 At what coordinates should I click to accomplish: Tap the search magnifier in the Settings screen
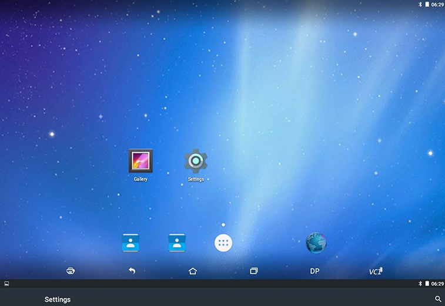pos(438,299)
